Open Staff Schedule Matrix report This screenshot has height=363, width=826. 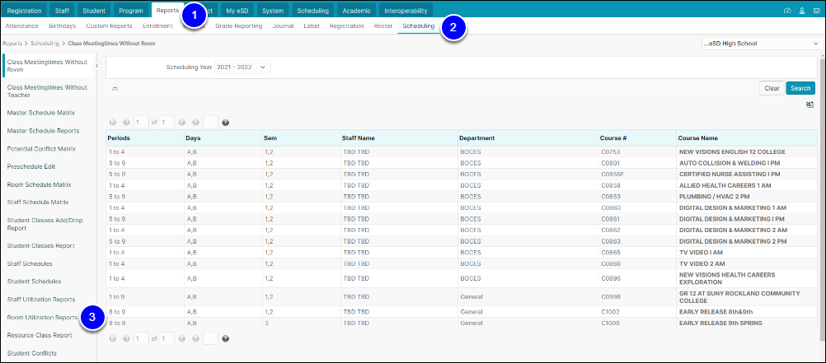point(38,202)
